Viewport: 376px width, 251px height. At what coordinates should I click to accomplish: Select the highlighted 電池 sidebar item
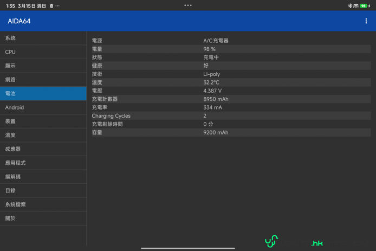point(43,94)
